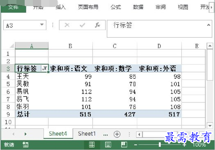Add a new sheet with plus button
The image size is (215, 150).
(117, 134)
